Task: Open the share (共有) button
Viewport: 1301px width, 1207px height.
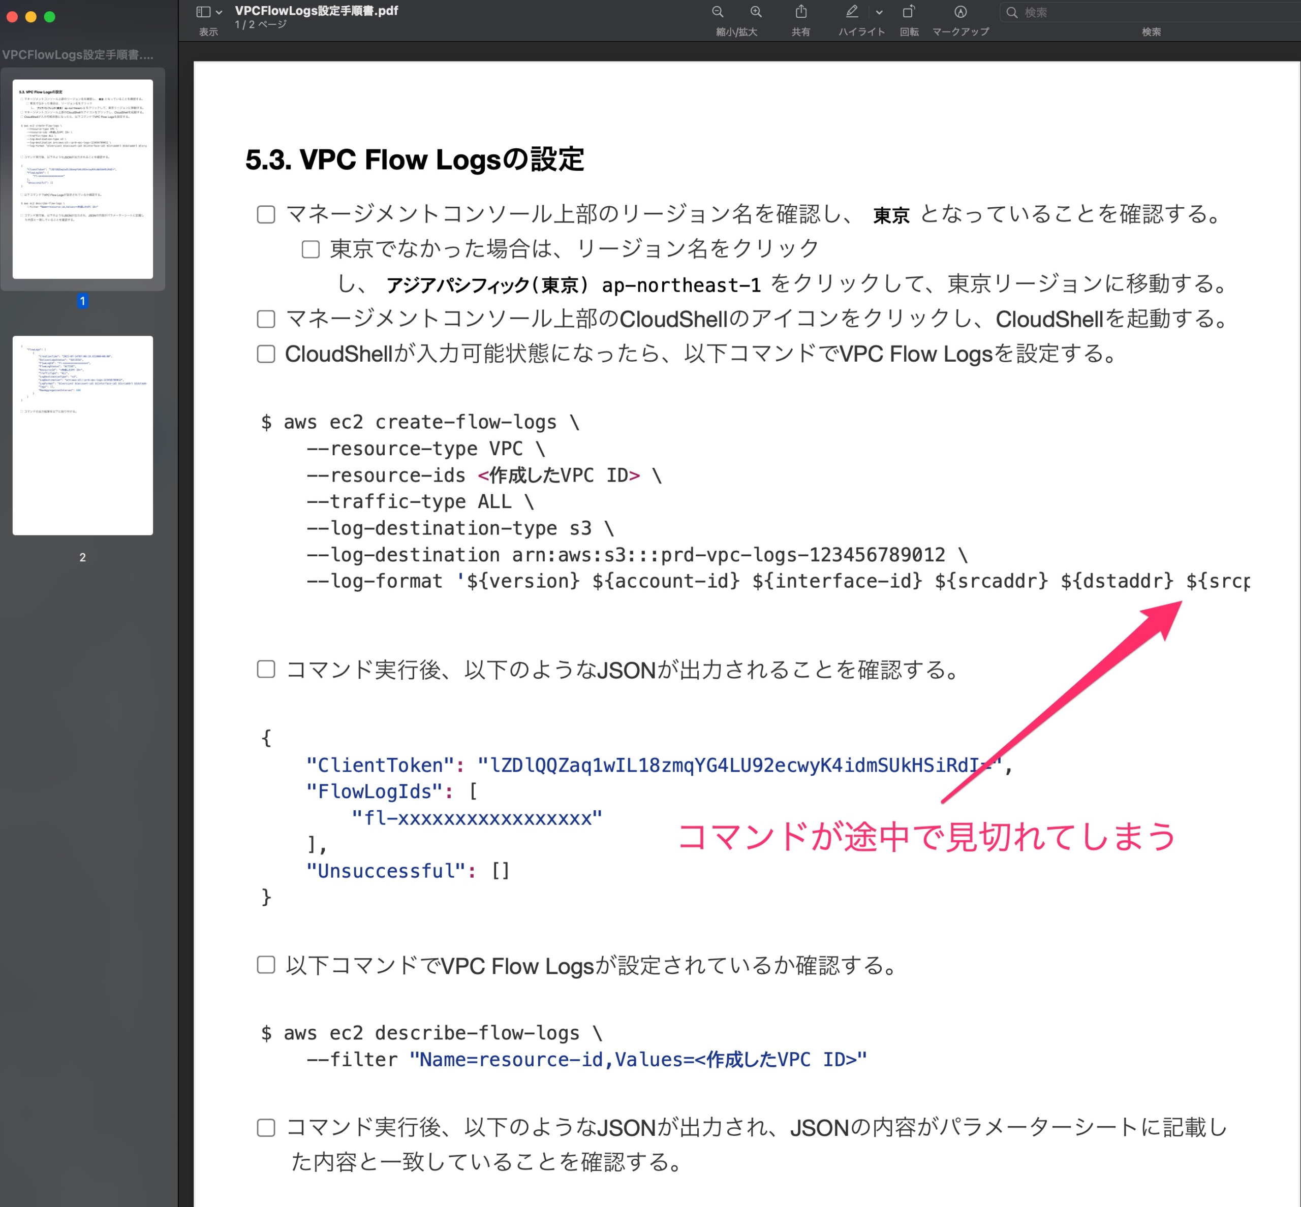Action: click(801, 12)
